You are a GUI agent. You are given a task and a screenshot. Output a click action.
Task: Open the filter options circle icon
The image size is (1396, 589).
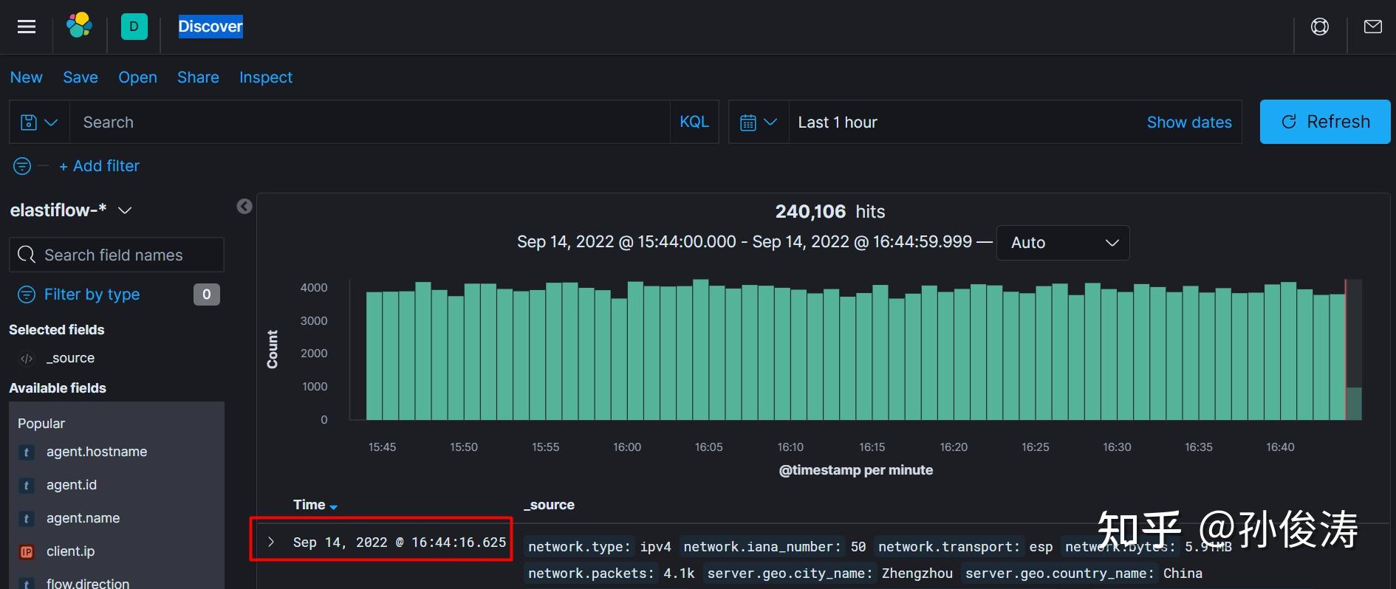click(22, 166)
